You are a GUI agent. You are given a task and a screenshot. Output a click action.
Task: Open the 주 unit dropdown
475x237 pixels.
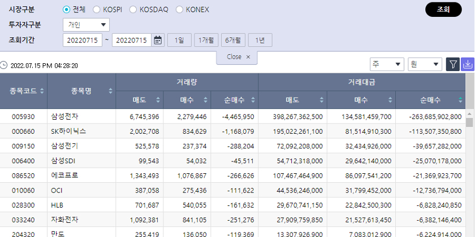[387, 64]
